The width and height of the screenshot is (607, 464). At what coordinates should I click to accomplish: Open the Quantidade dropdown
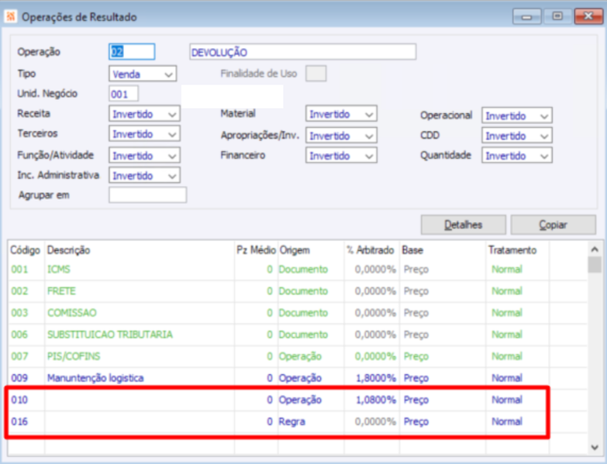(x=517, y=156)
